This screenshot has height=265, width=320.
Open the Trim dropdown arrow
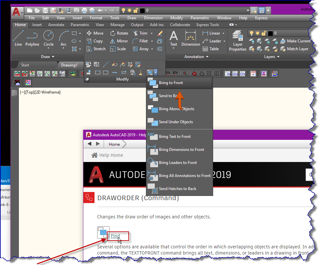tap(152, 33)
